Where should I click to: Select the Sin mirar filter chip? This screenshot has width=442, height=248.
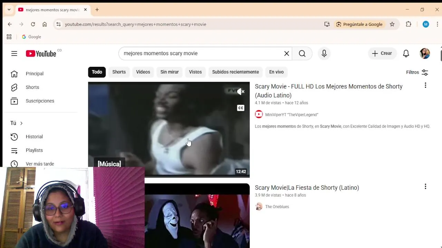point(170,72)
